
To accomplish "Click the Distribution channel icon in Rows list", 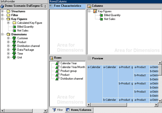I will click(x=58, y=79).
